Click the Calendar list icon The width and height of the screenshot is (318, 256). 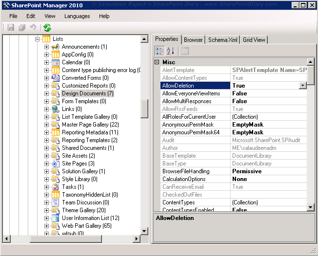56,62
